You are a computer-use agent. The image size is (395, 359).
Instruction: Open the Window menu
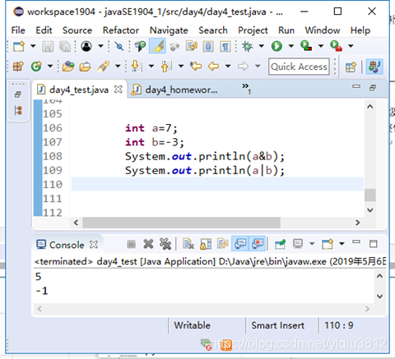[323, 30]
